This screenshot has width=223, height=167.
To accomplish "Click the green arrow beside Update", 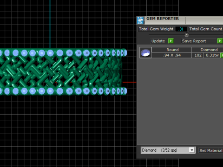I will [171, 41].
